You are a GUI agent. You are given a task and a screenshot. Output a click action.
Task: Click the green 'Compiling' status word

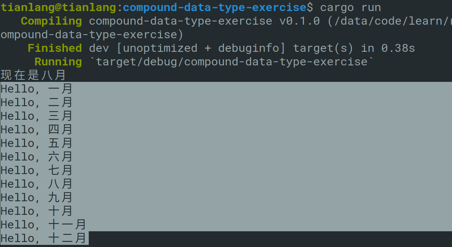pyautogui.click(x=51, y=21)
